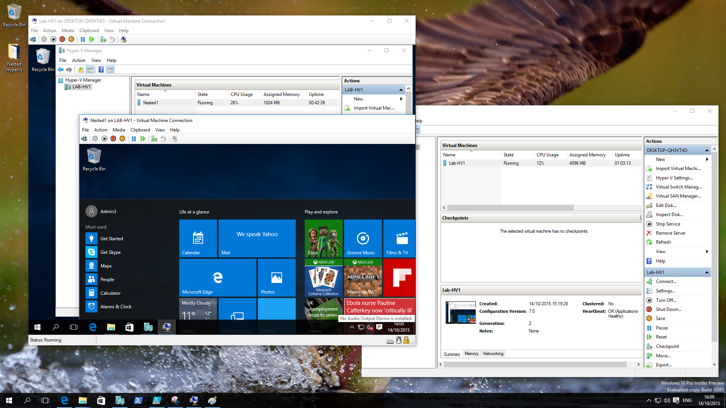Open the View menu in Hyper-V Manager
Image resolution: width=726 pixels, height=408 pixels.
95,60
